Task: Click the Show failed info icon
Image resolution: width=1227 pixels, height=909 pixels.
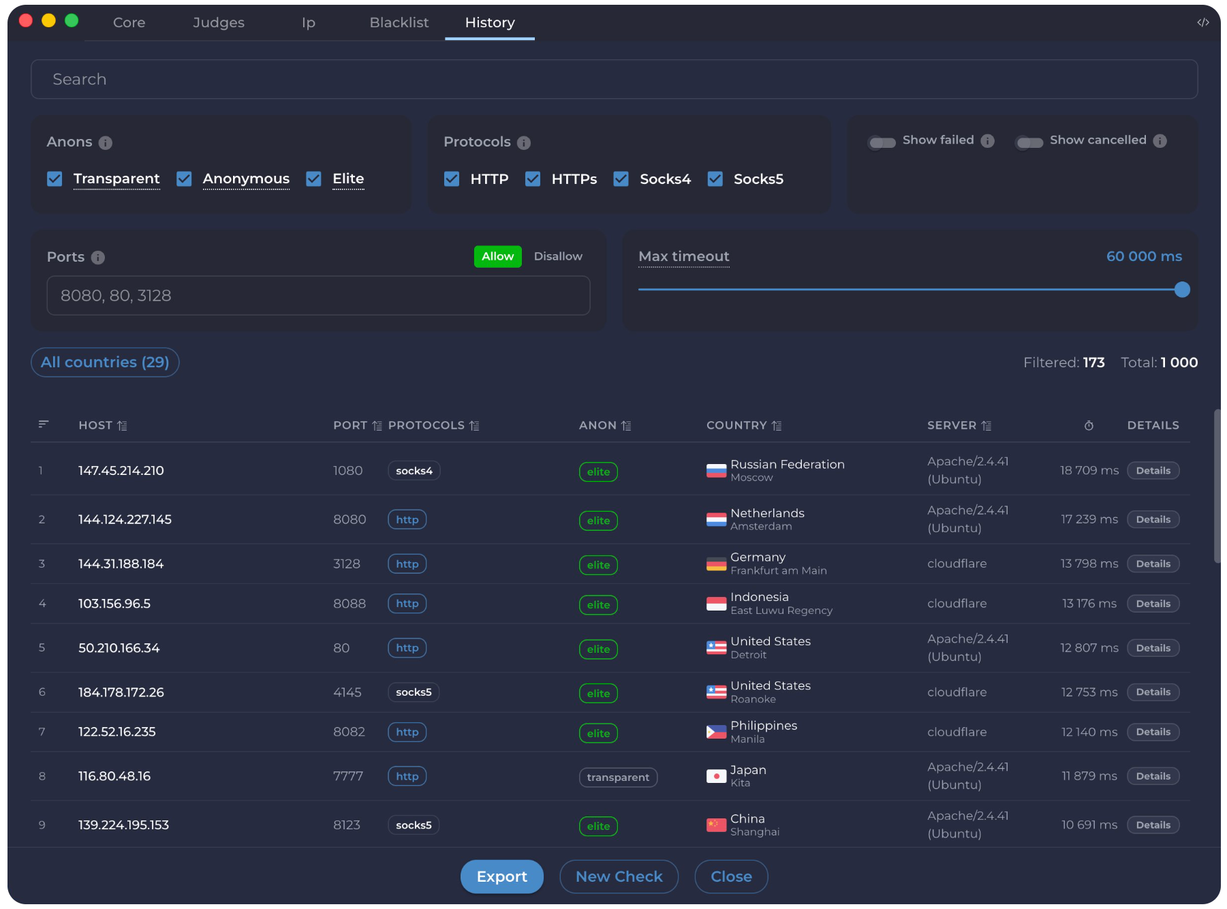Action: [987, 140]
